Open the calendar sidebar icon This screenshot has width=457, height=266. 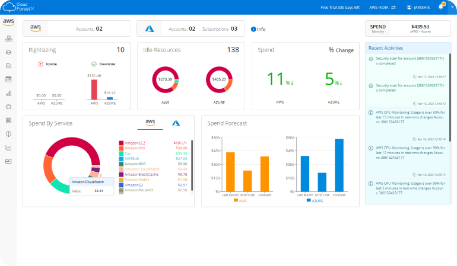9,79
